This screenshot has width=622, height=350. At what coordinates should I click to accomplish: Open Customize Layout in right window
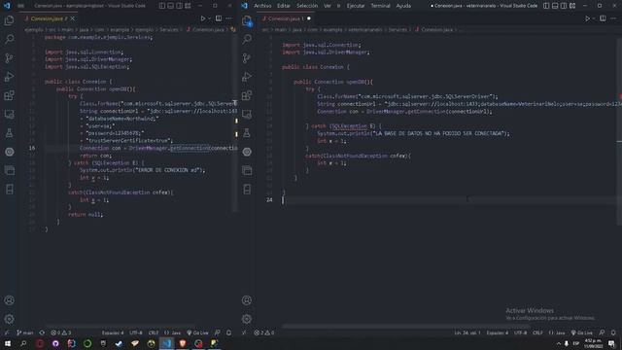(572, 6)
